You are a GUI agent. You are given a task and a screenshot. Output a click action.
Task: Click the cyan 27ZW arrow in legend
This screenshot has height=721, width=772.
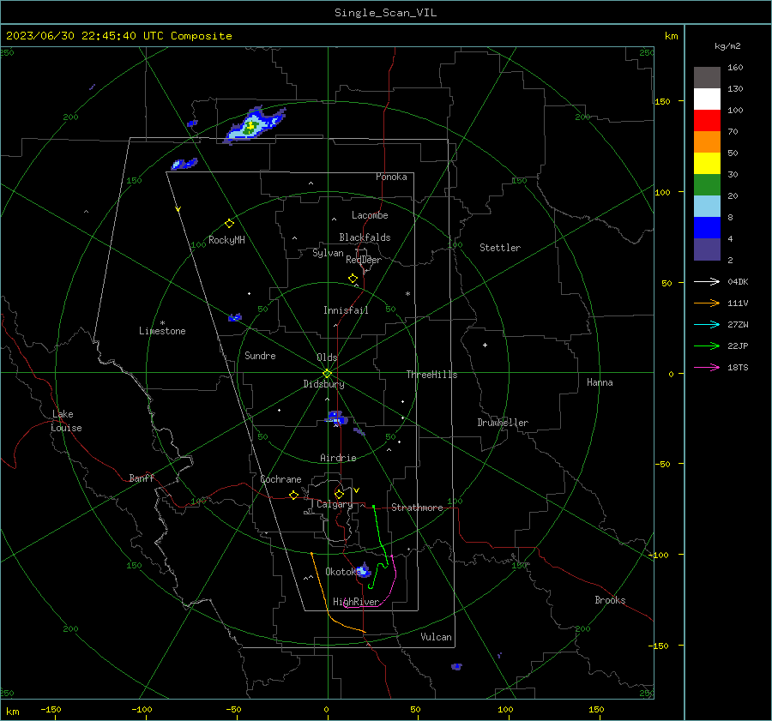707,324
